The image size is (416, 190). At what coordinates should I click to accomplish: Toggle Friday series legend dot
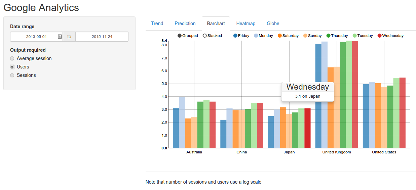pos(235,36)
